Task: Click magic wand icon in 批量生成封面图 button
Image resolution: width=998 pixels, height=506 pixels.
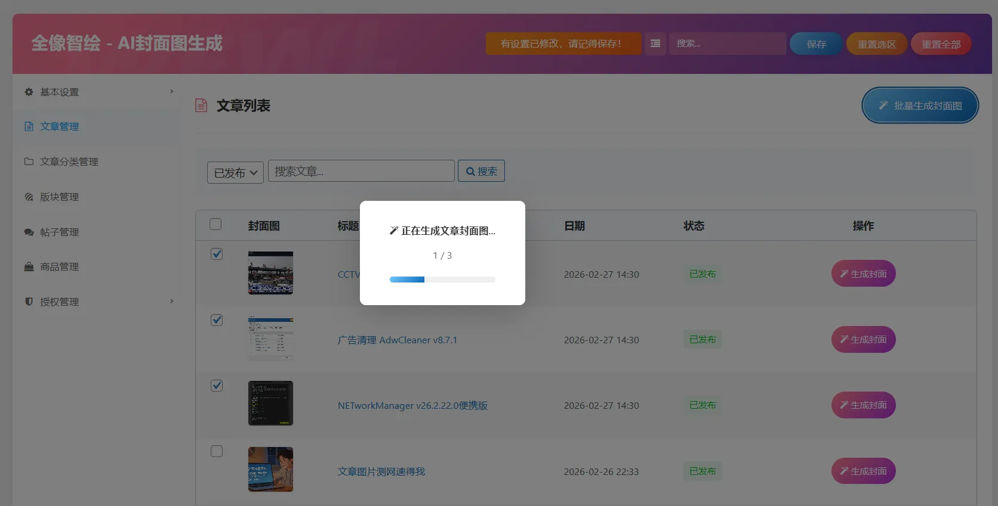Action: point(883,105)
